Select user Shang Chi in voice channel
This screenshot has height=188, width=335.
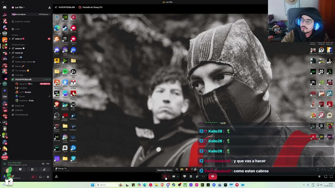(x=23, y=84)
